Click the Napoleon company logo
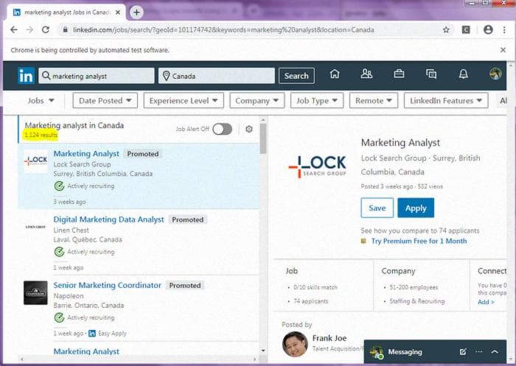This screenshot has height=366, width=516. (x=35, y=292)
